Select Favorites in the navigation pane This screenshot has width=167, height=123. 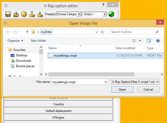click(21, 50)
